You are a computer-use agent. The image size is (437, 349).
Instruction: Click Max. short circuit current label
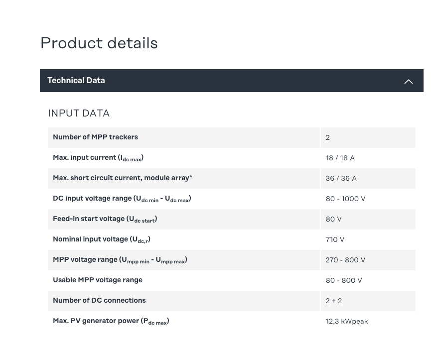pyautogui.click(x=123, y=178)
